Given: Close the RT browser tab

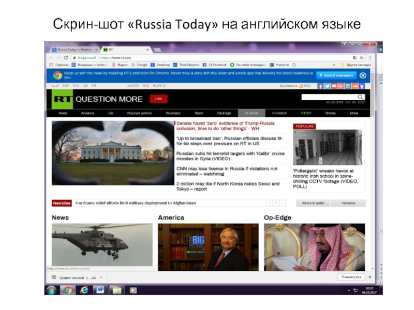Looking at the screenshot, I should [147, 50].
